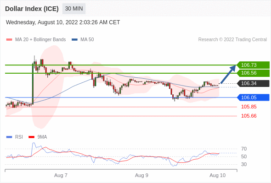Click the RSI legend swatch

click(9, 137)
